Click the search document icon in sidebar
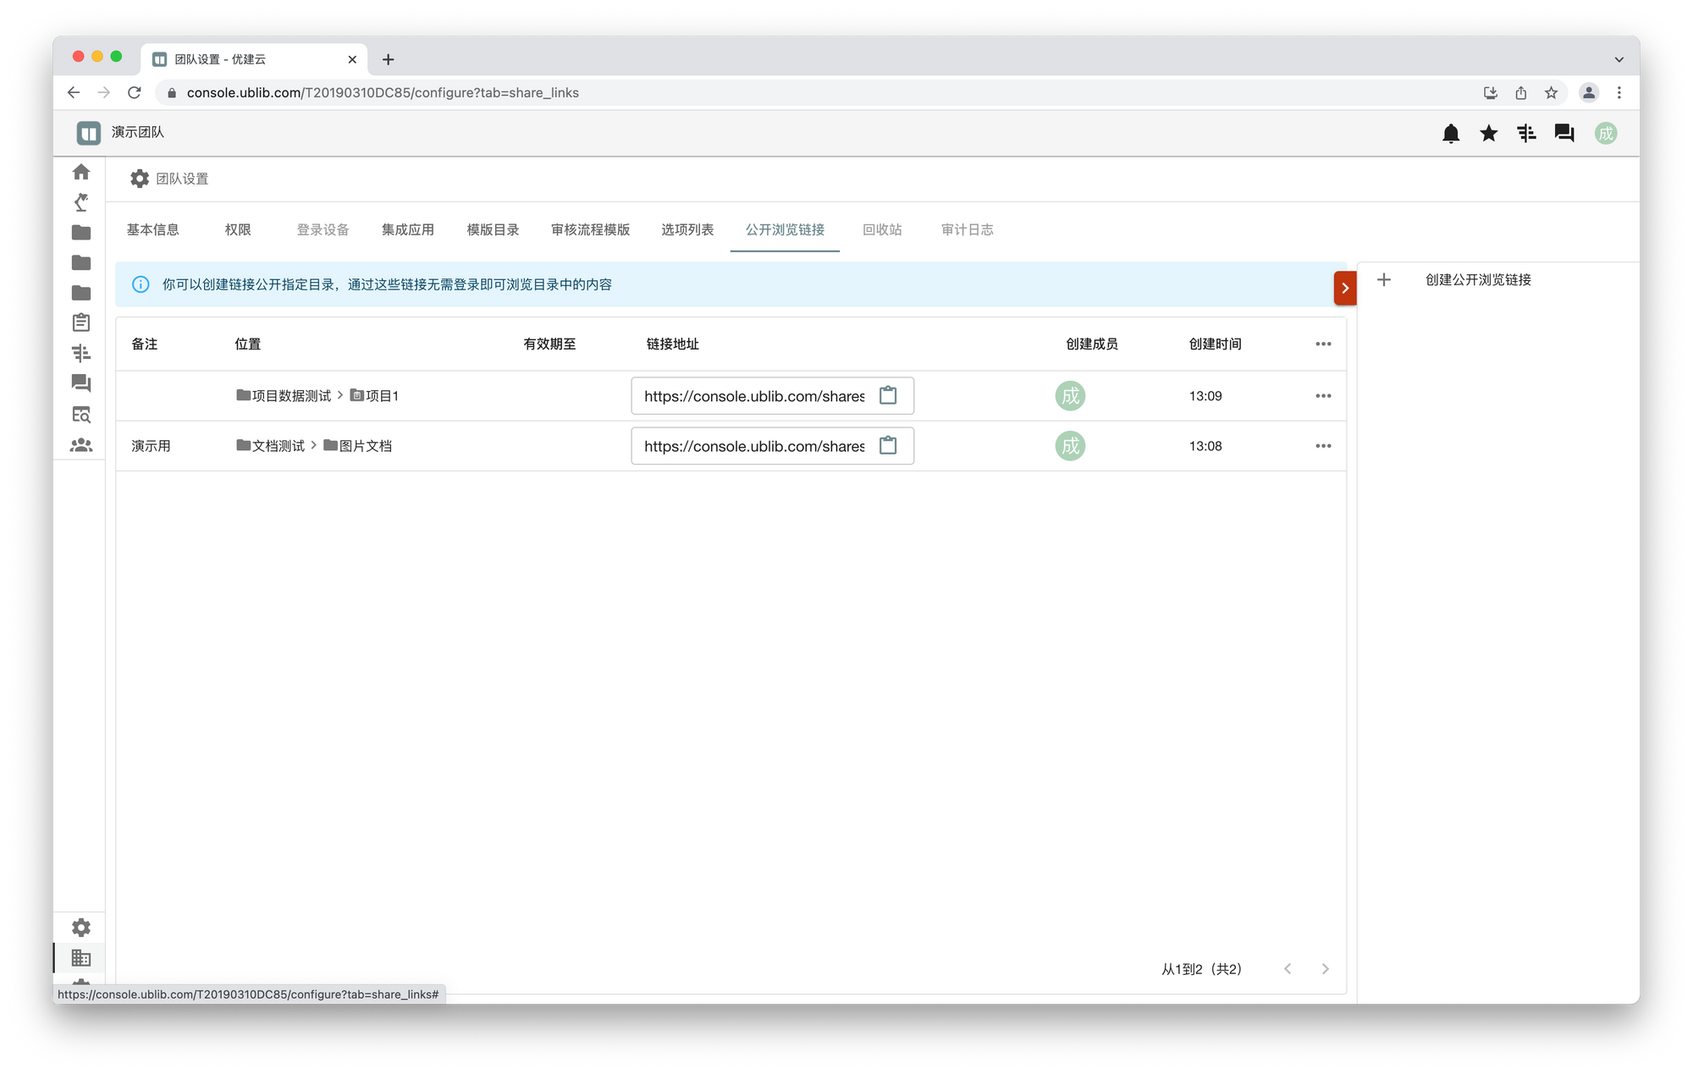The width and height of the screenshot is (1693, 1074). click(81, 415)
